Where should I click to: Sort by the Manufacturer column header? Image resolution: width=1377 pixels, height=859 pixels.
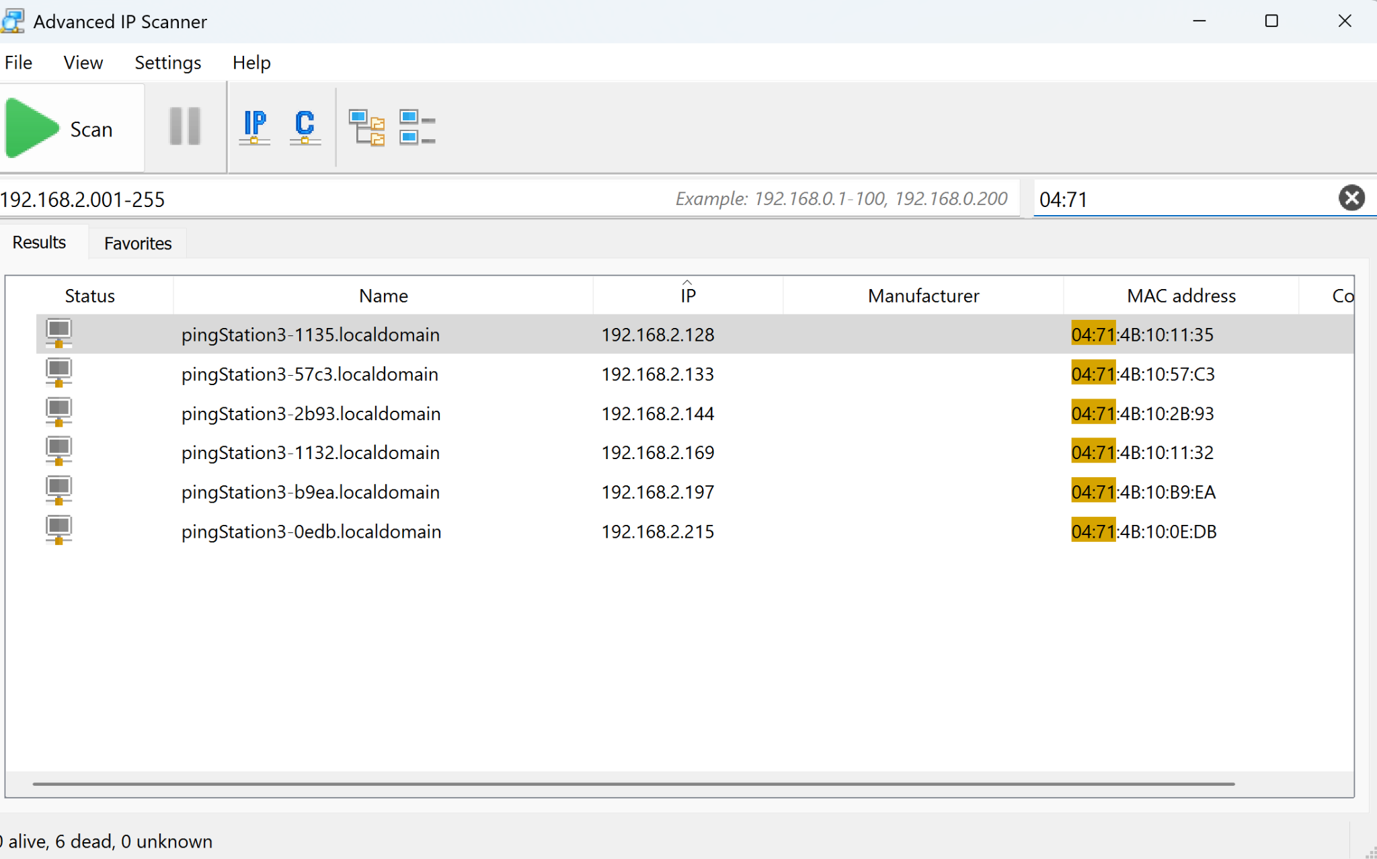[x=923, y=296]
